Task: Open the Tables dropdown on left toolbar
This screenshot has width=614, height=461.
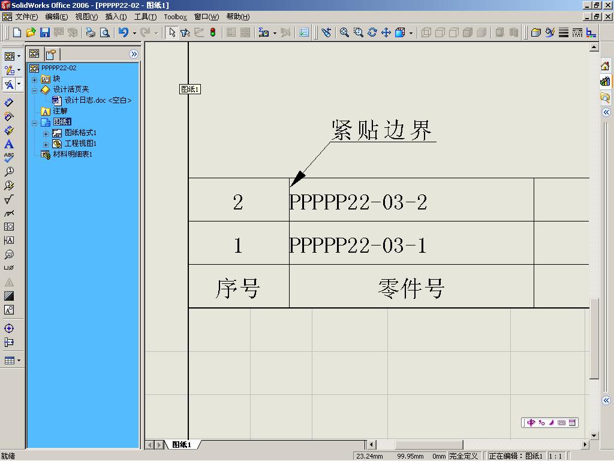Action: click(19, 360)
